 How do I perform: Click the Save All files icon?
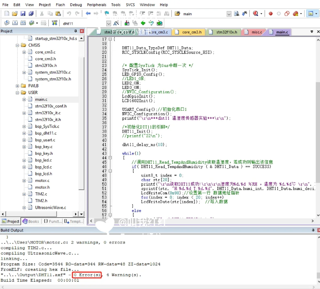31,14
